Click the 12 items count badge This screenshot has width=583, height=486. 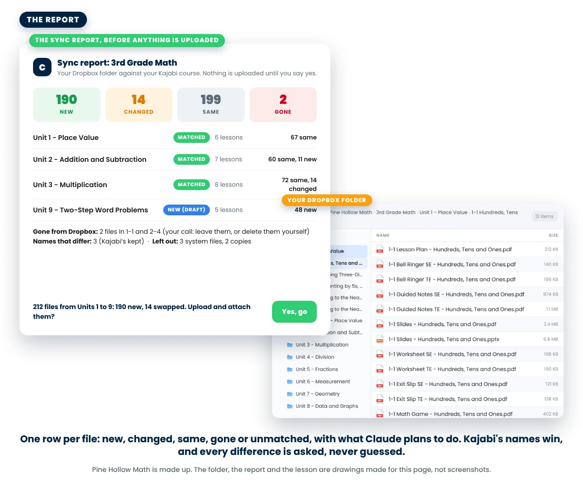[545, 216]
